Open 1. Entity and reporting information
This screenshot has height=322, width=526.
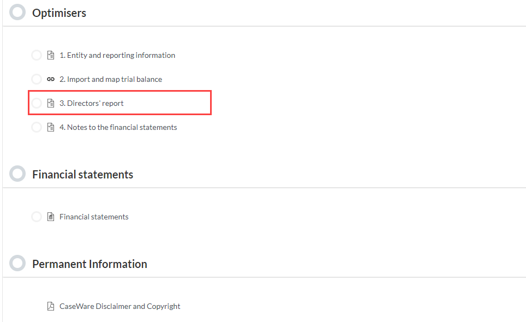click(117, 55)
